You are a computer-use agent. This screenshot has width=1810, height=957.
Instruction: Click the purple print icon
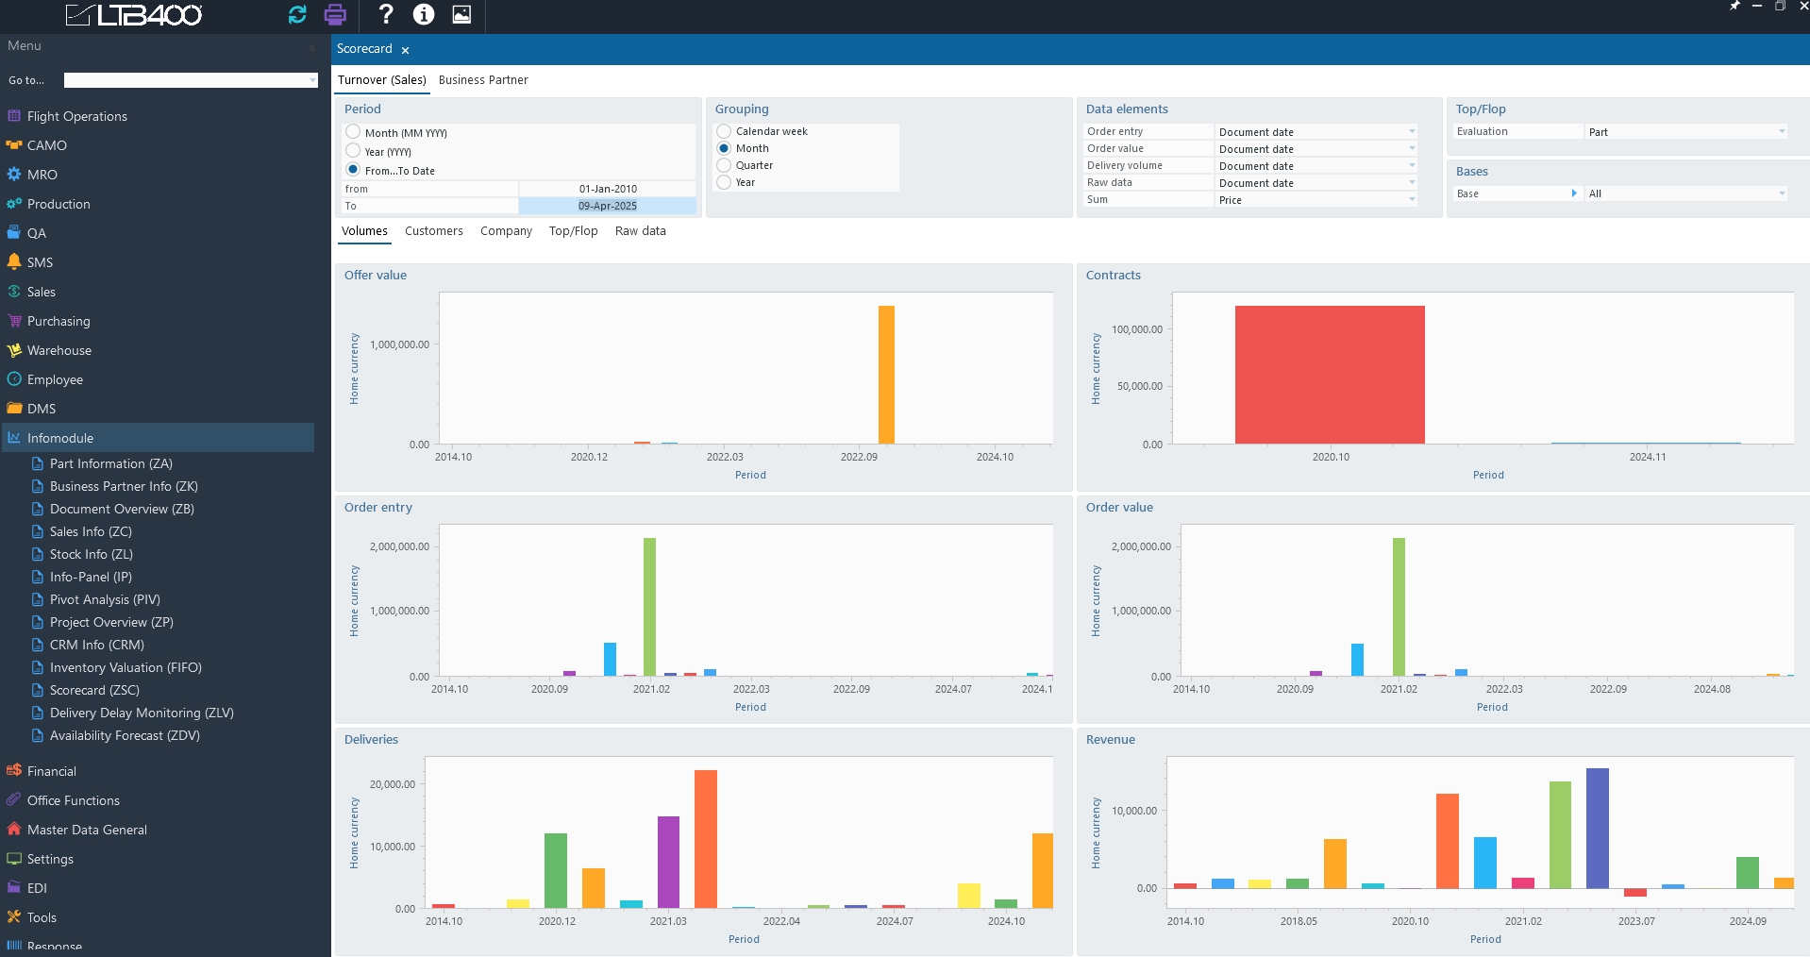click(x=335, y=14)
